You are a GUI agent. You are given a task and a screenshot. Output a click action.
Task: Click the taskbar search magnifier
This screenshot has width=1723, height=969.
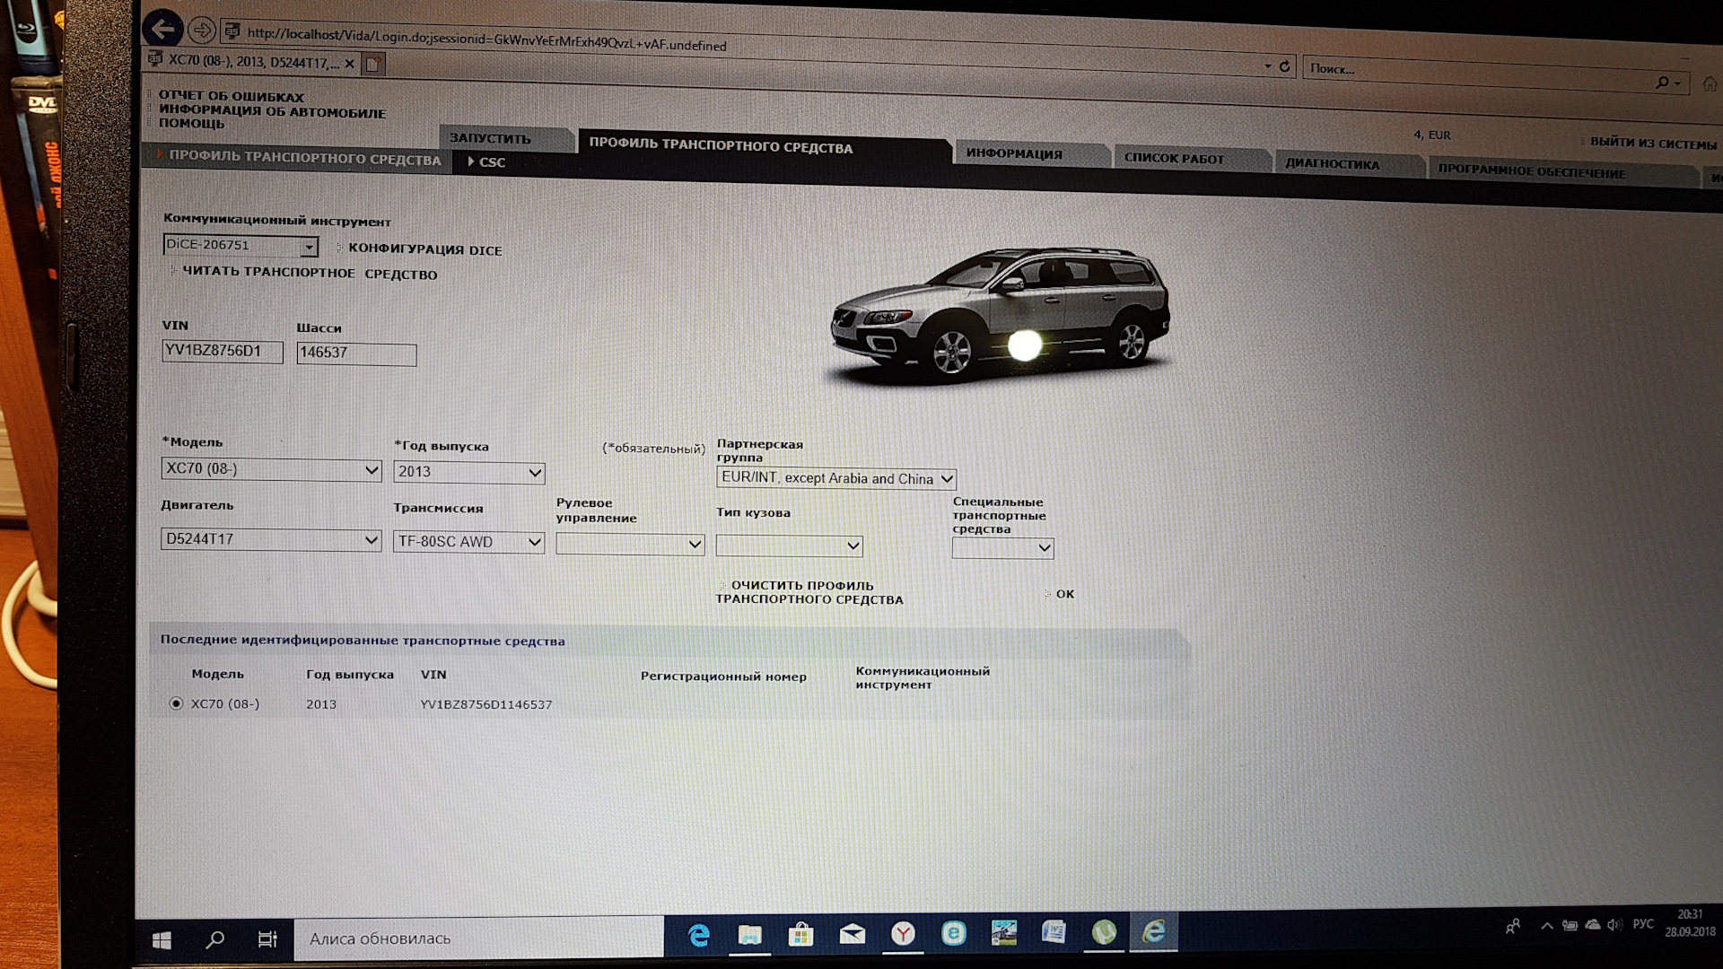pyautogui.click(x=214, y=939)
